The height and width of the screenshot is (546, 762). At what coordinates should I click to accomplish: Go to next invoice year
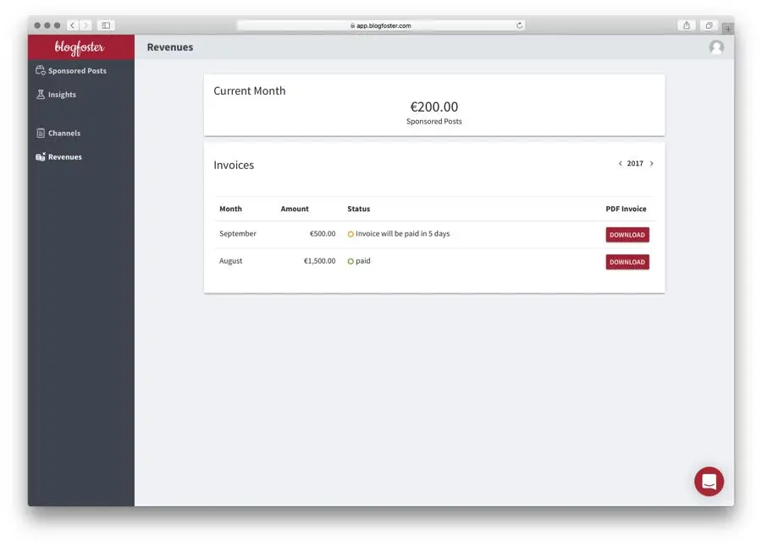point(651,164)
